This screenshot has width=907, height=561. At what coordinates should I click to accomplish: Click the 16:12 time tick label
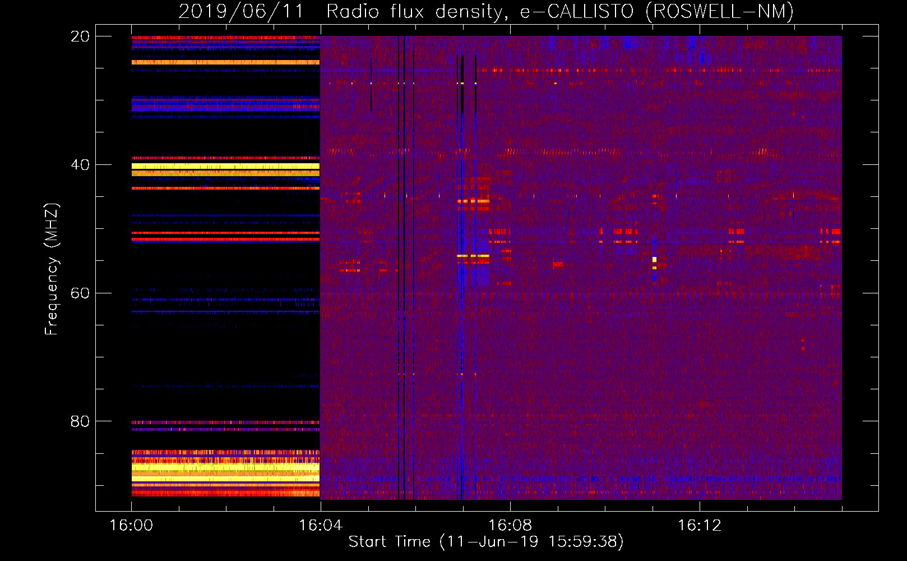(x=700, y=525)
